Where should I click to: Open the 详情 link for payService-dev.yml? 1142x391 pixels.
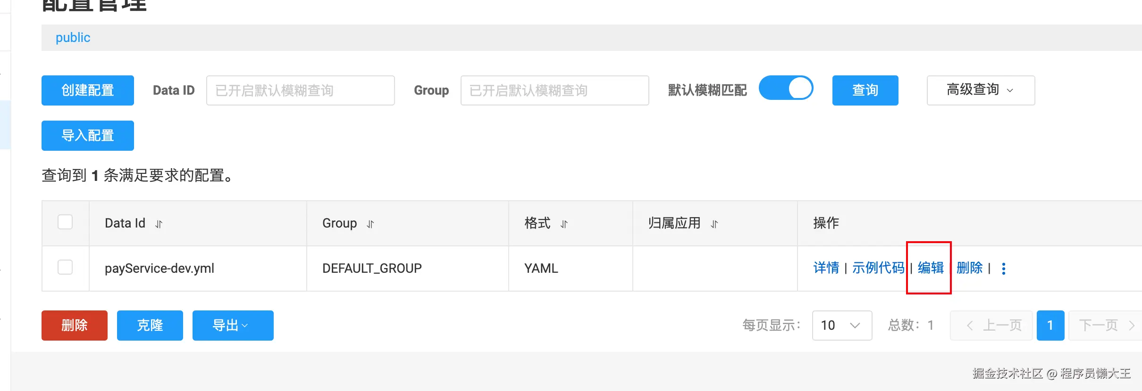[826, 268]
